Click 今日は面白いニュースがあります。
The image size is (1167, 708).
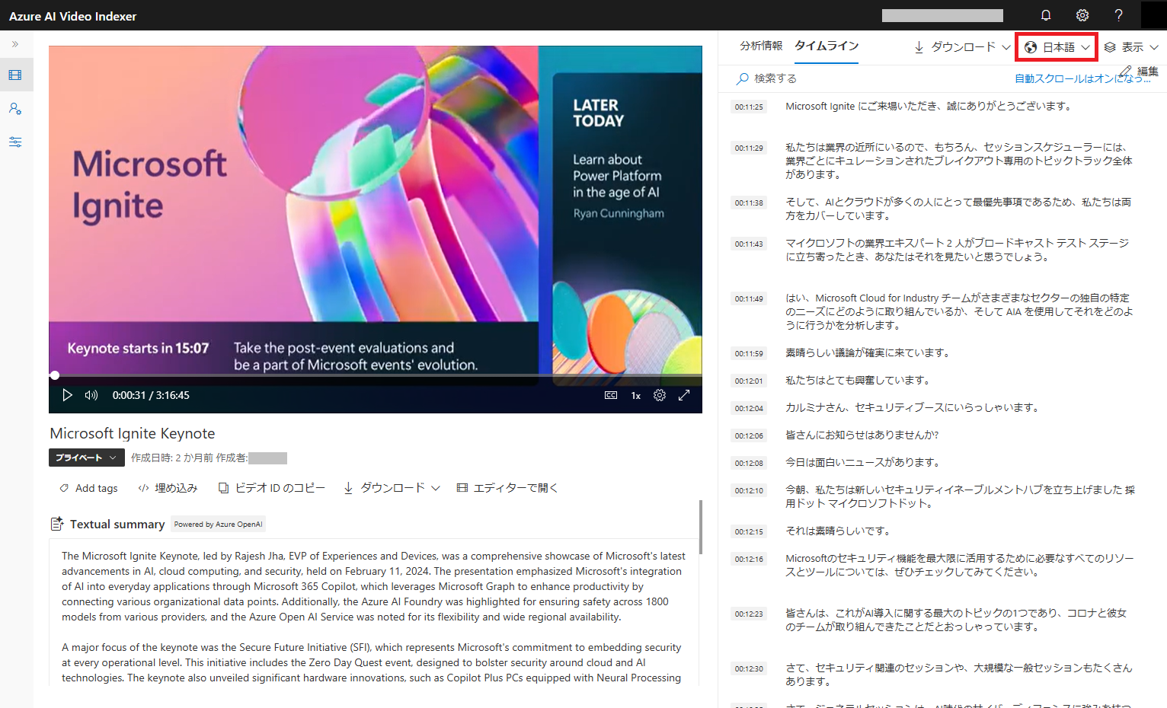(x=862, y=462)
